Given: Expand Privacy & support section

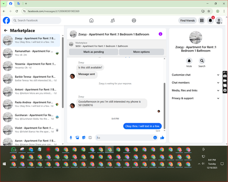Looking at the screenshot, I should [196, 98].
